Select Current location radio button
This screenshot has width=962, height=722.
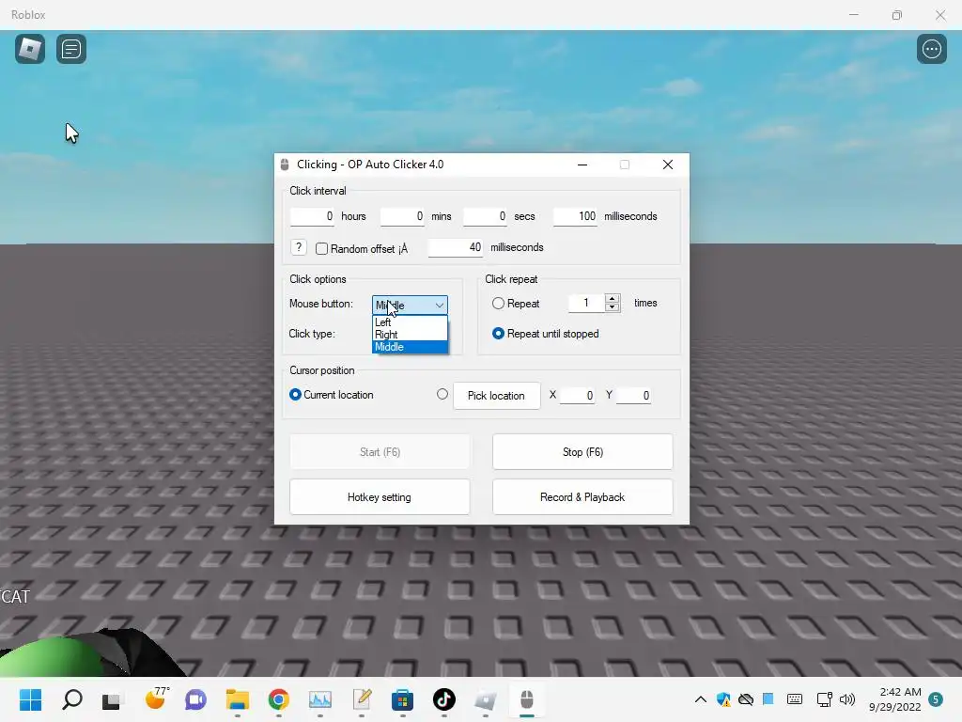295,395
